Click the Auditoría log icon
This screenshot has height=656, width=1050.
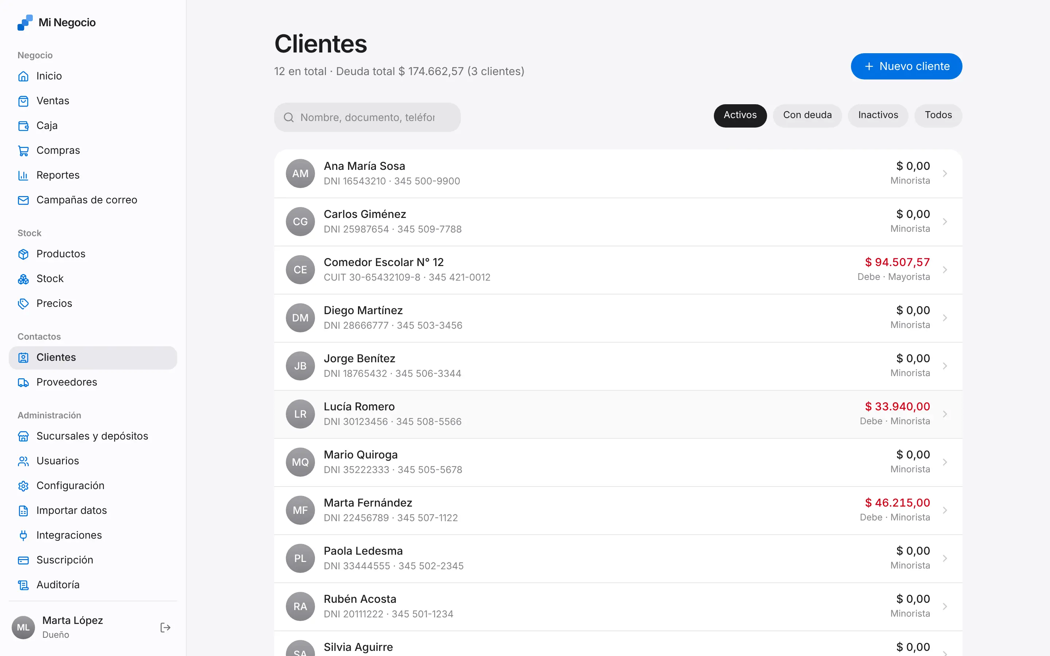point(23,585)
